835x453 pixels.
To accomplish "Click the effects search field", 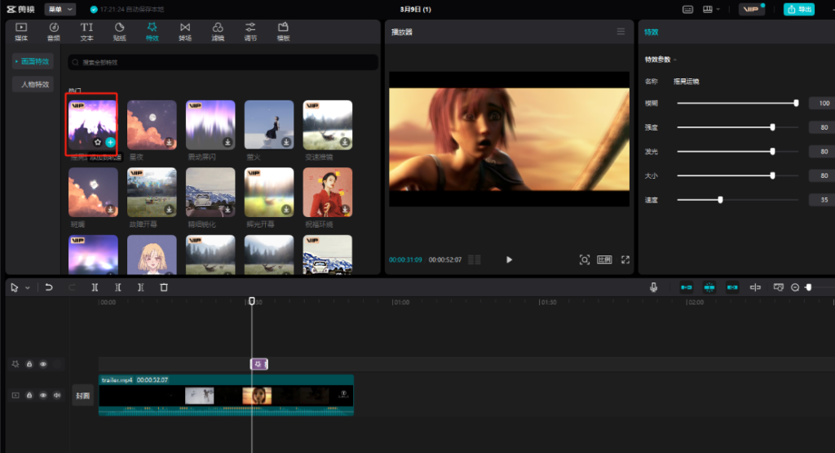I will click(223, 62).
